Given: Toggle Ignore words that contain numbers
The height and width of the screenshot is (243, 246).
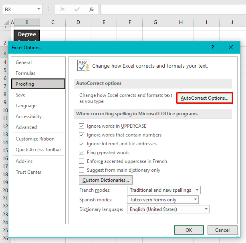Looking at the screenshot, I should (81, 135).
